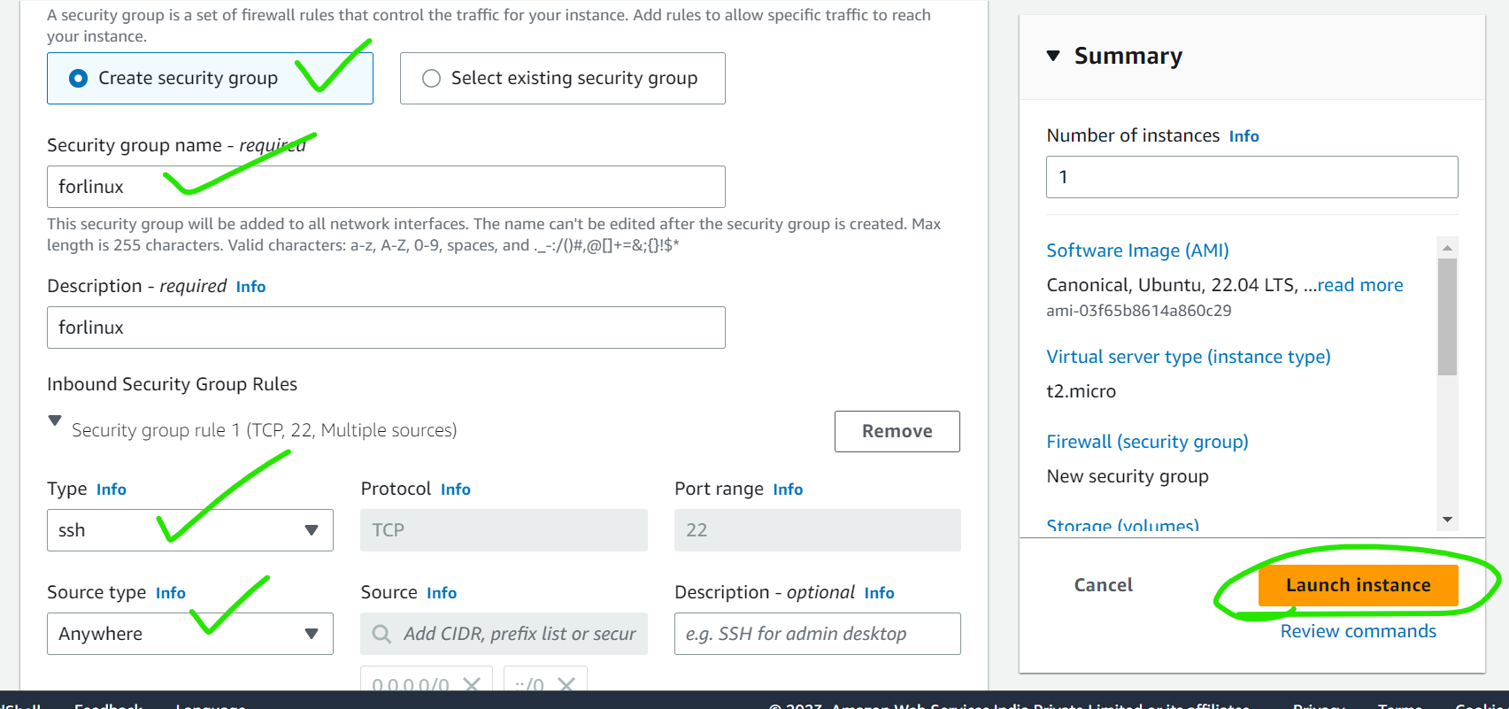1509x709 pixels.
Task: Remove security group rule 1
Action: [x=897, y=431]
